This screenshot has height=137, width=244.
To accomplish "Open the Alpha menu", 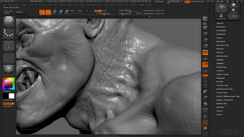I will [5, 5].
